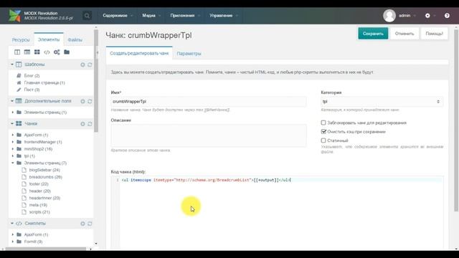The height and width of the screenshot is (258, 459).
Task: Open the header (20) chunk
Action: pyautogui.click(x=40, y=191)
